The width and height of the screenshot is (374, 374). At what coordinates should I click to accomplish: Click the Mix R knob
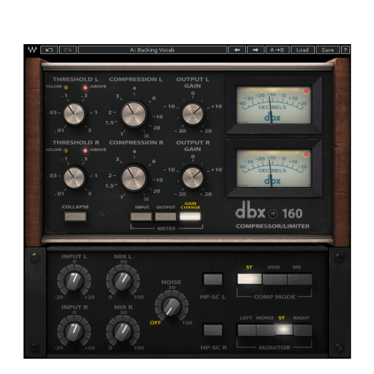pyautogui.click(x=123, y=331)
